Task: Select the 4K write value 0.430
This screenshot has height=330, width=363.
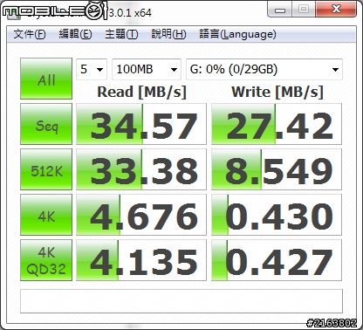Action: (277, 215)
